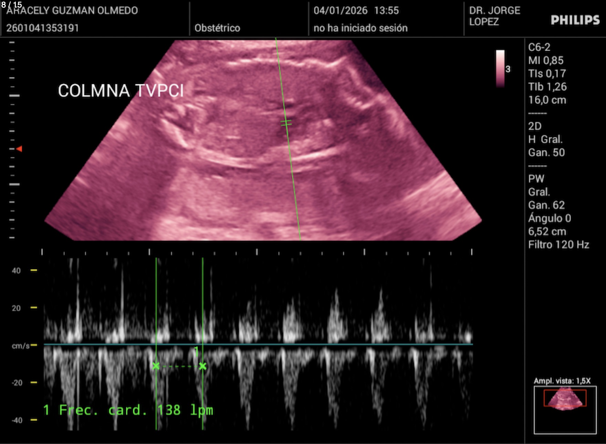Click the Doppler baseline line

tap(258, 344)
